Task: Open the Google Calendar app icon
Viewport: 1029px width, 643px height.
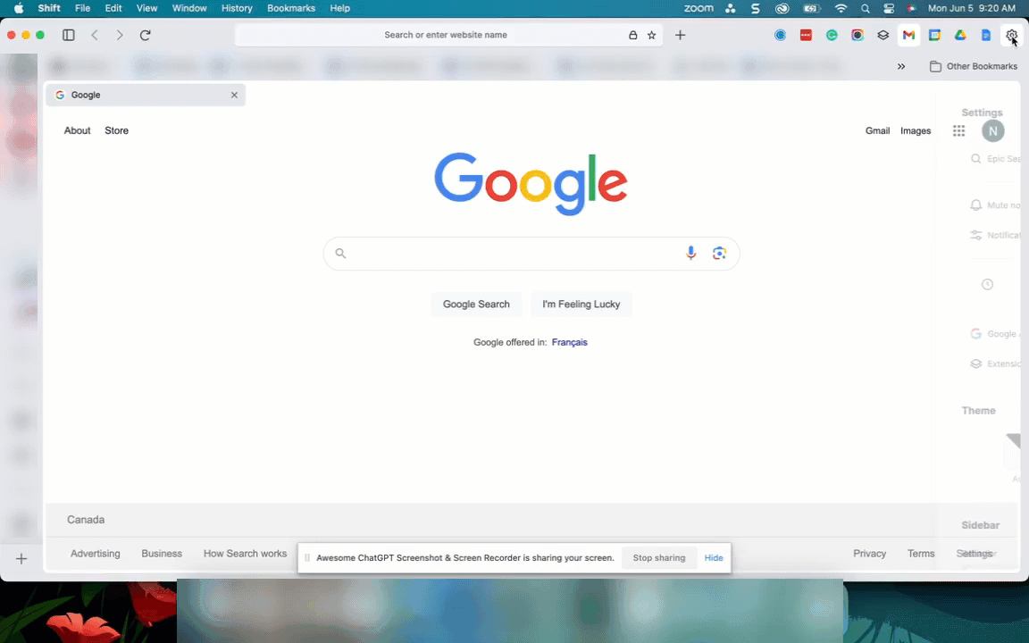Action: 934,35
